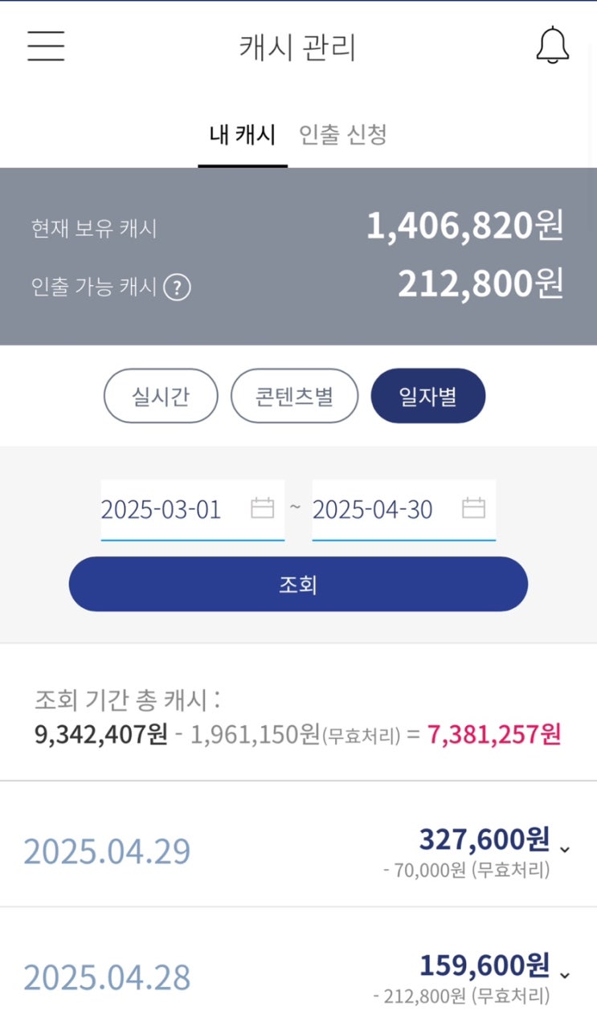This screenshot has height=1024, width=597.
Task: Tap the 327,600원 amount
Action: [484, 840]
